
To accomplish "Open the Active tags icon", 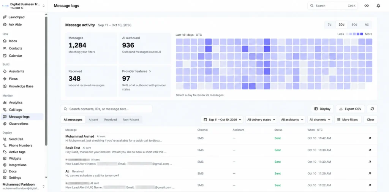I will point(5,152).
